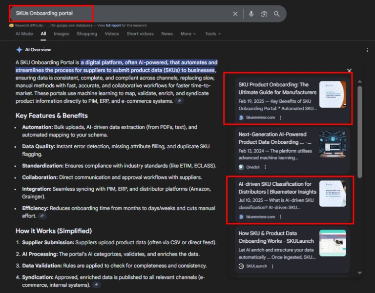Click the sources panel scrollbar thumb
Image resolution: width=375 pixels, height=293 pixels.
[360, 132]
